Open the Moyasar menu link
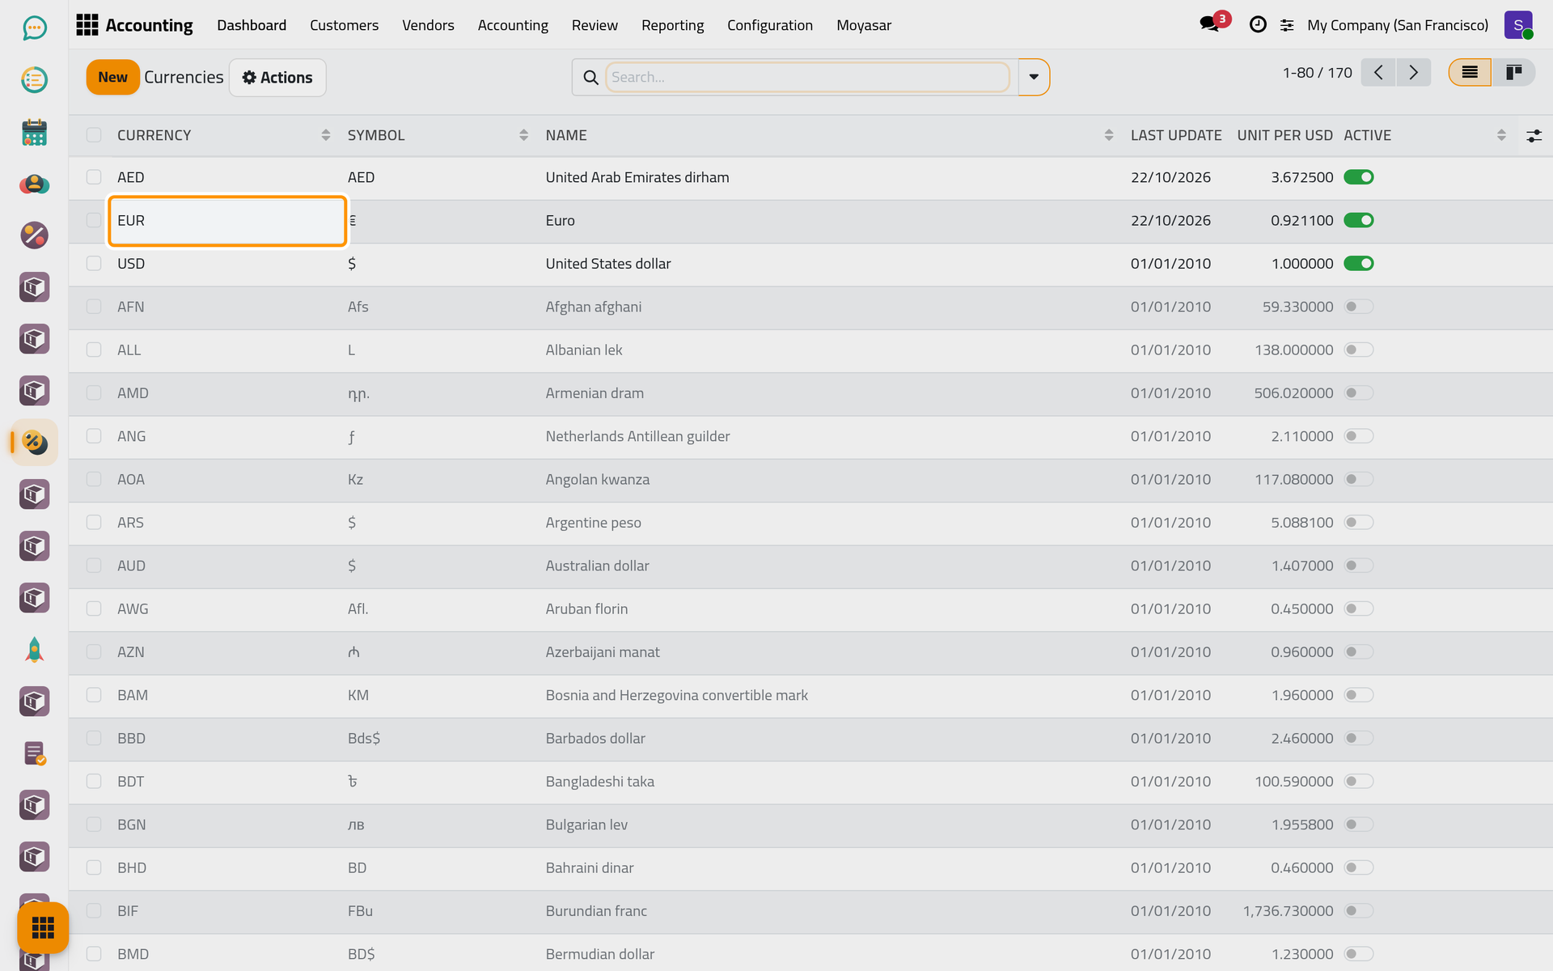Image resolution: width=1553 pixels, height=971 pixels. pos(864,25)
